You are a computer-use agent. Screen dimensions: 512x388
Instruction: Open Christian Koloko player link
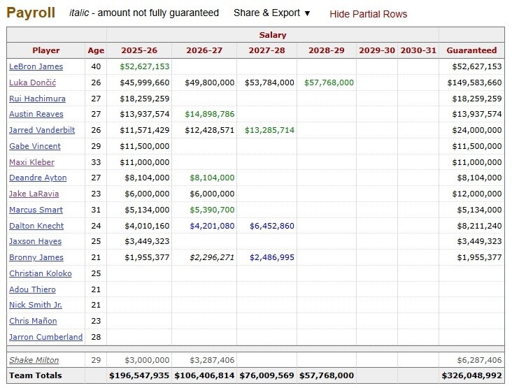coord(41,273)
